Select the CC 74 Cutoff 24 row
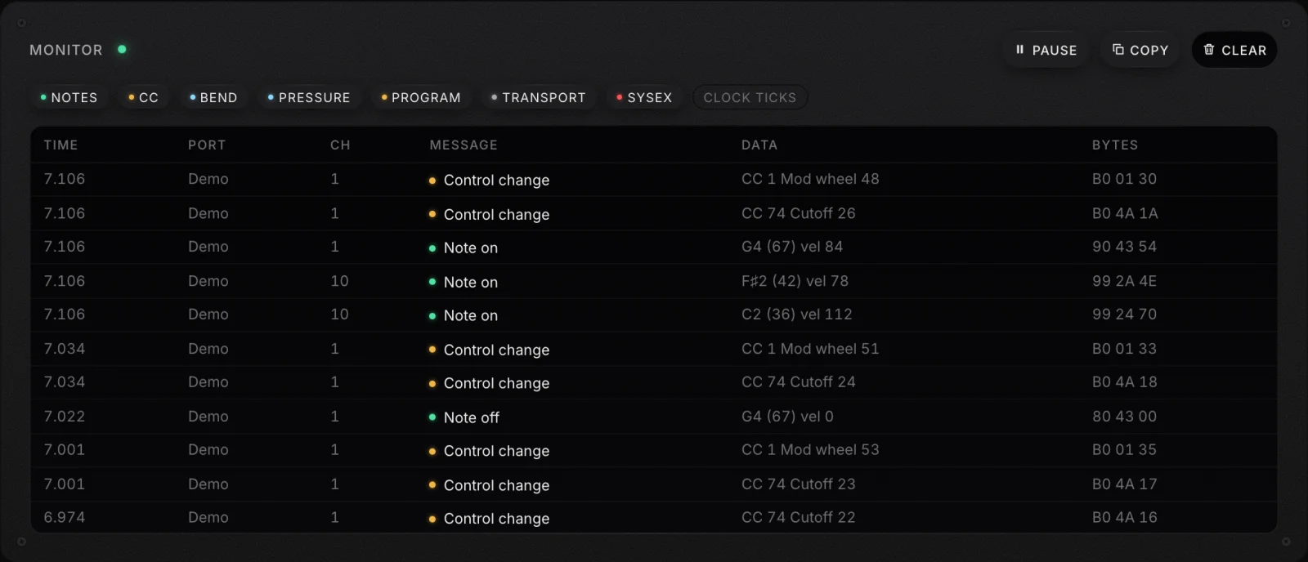Screen dimensions: 1308x562 tap(654, 382)
